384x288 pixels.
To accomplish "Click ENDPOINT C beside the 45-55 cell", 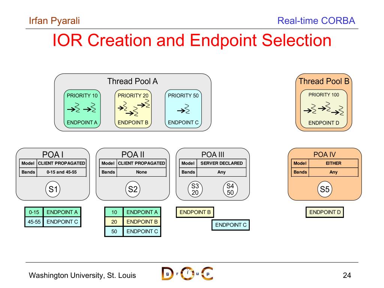I will 62,222.
